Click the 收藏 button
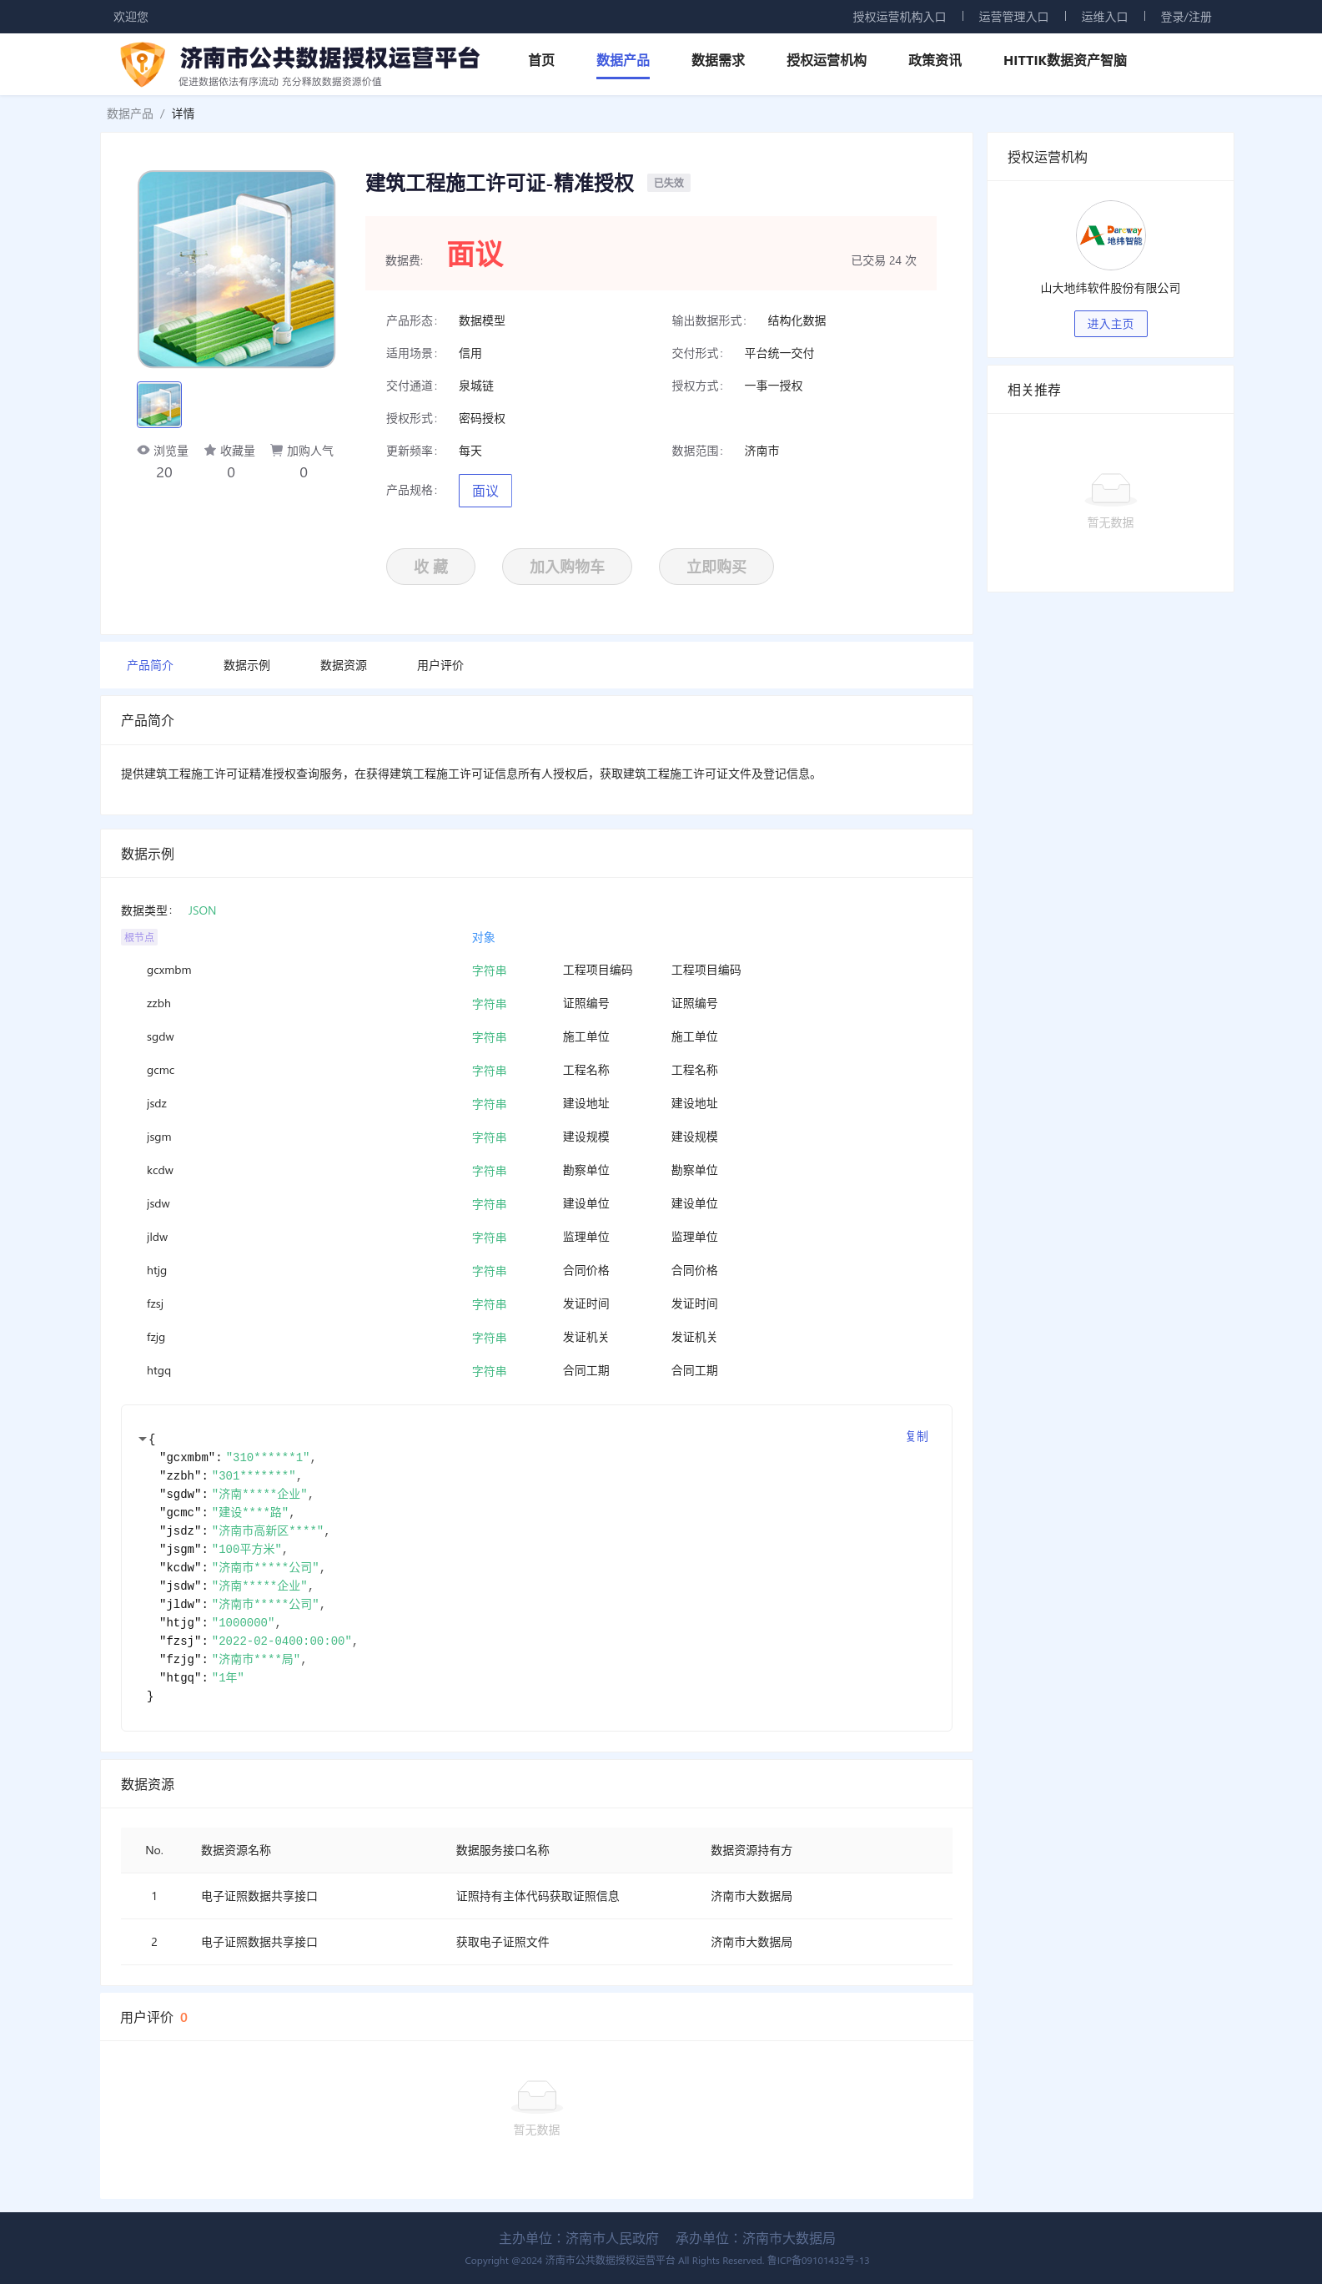1322x2284 pixels. point(430,567)
